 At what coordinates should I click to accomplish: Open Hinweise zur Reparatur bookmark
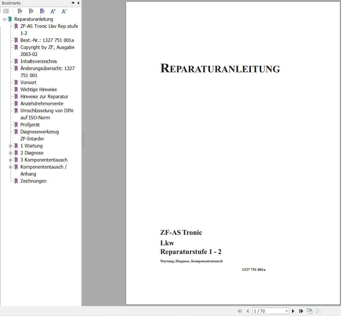point(44,97)
